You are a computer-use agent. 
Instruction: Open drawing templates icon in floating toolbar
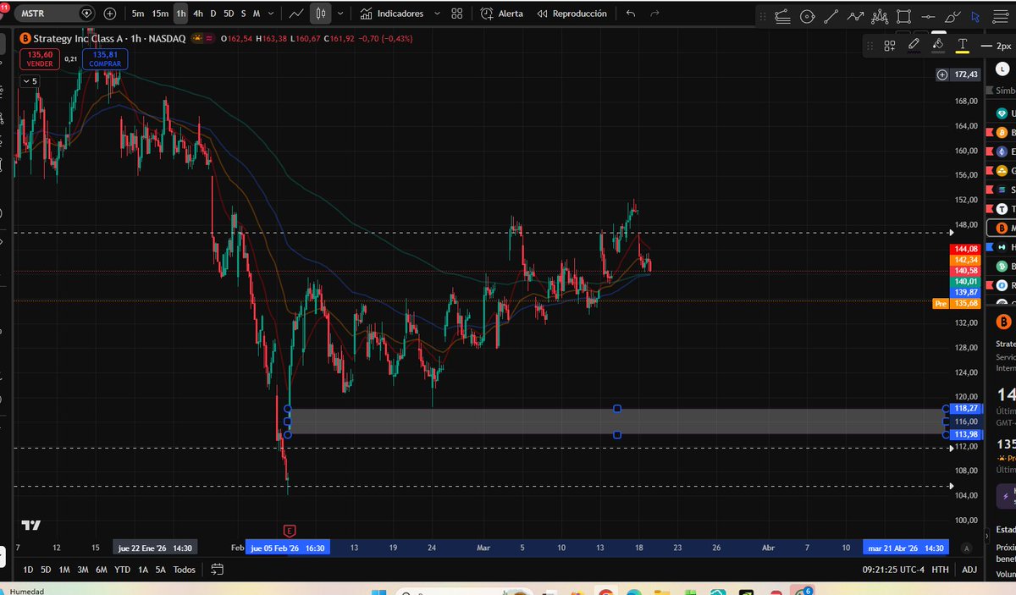(x=890, y=46)
